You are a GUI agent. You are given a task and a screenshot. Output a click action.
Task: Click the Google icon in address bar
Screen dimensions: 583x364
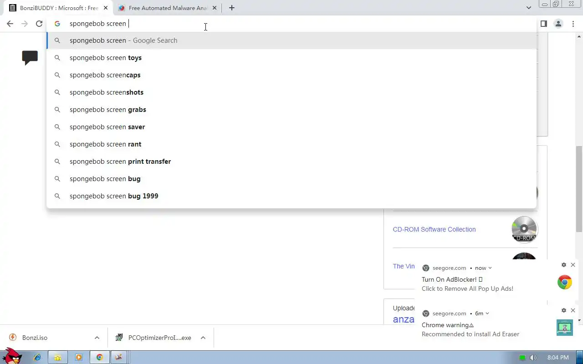[57, 24]
